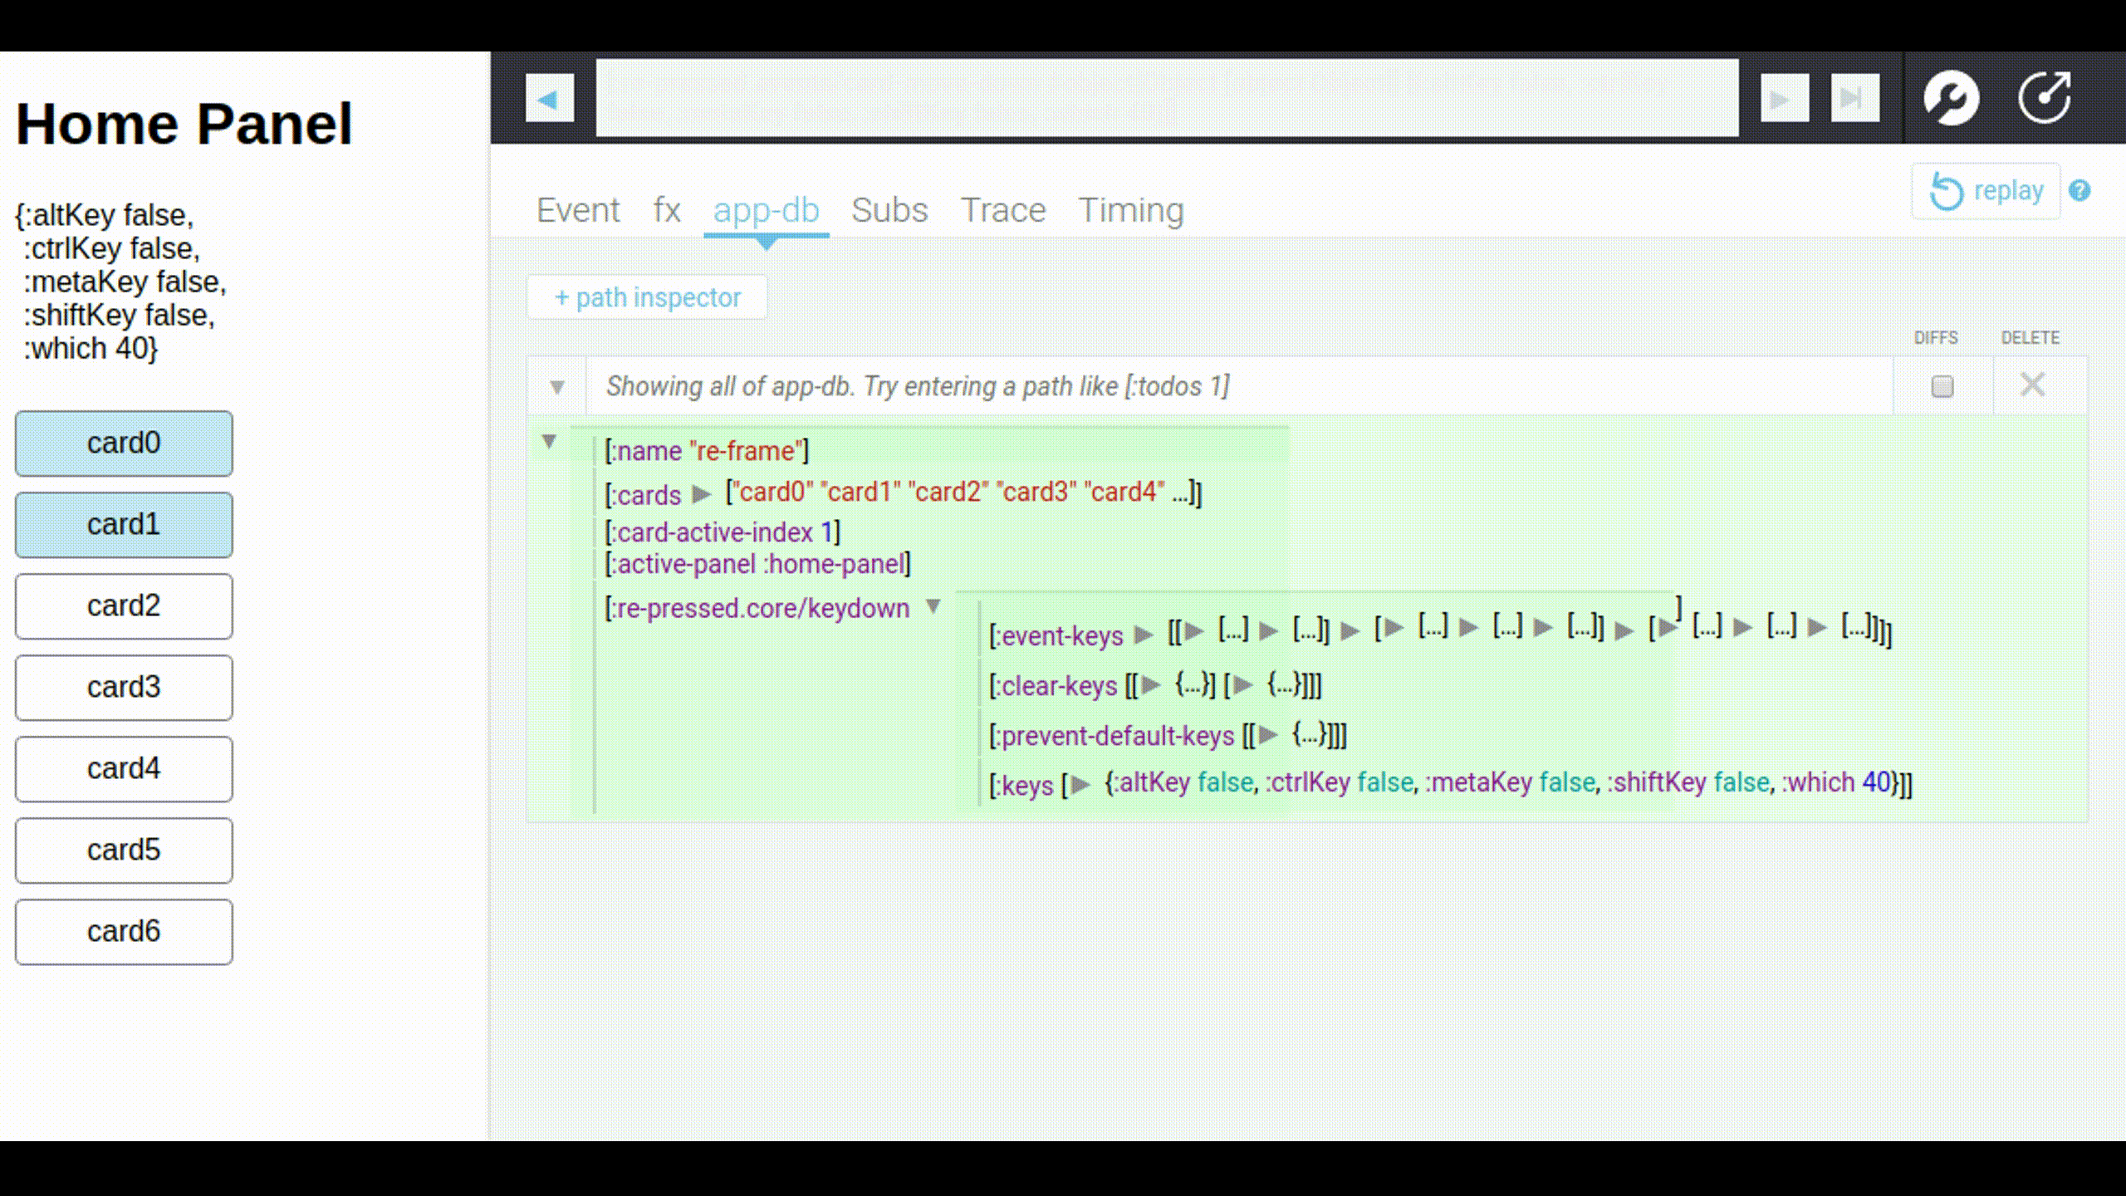Select the card3 card
The width and height of the screenshot is (2126, 1196).
tap(124, 688)
